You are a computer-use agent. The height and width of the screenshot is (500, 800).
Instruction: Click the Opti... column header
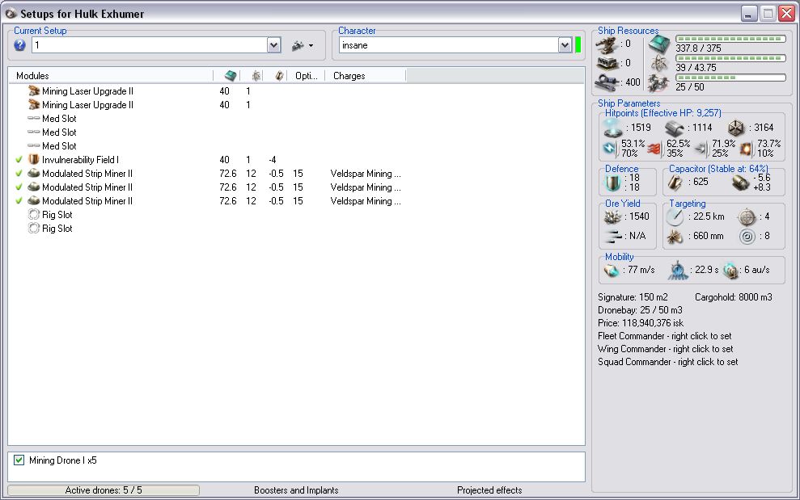pos(306,76)
